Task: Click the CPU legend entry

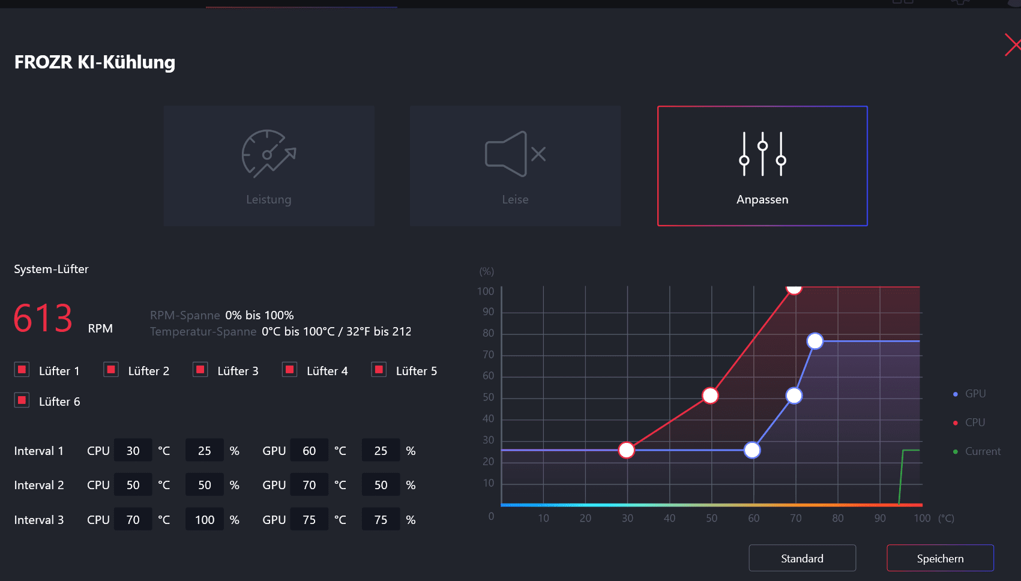Action: click(969, 423)
